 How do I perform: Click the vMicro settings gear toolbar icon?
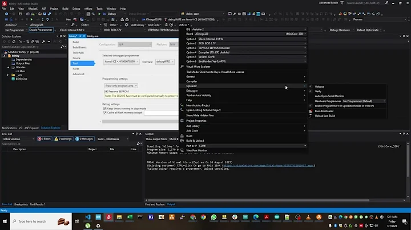click(x=127, y=25)
